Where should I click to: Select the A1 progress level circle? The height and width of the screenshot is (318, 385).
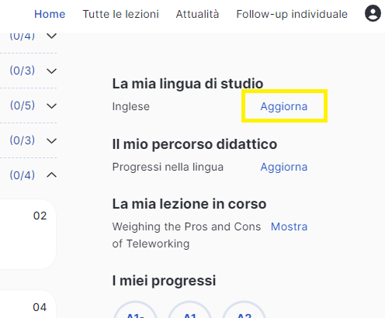(189, 309)
